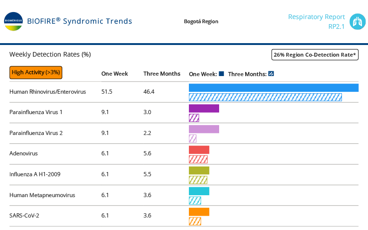Click the purple Parainfluenza Virus 1 bar

pos(204,109)
